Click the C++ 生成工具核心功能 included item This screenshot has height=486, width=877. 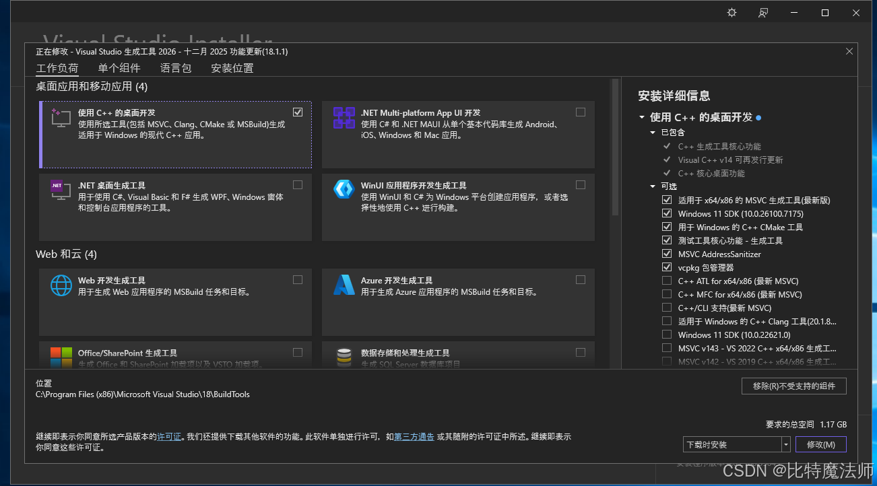point(719,146)
